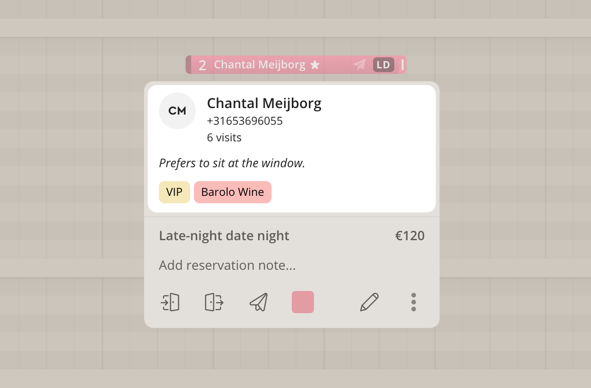Viewport: 591px width, 388px height.
Task: Click the Chantal Meijborg name heading
Action: (x=264, y=103)
